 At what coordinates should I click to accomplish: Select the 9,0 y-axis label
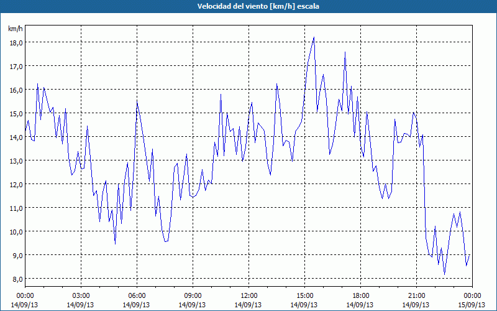(x=18, y=256)
